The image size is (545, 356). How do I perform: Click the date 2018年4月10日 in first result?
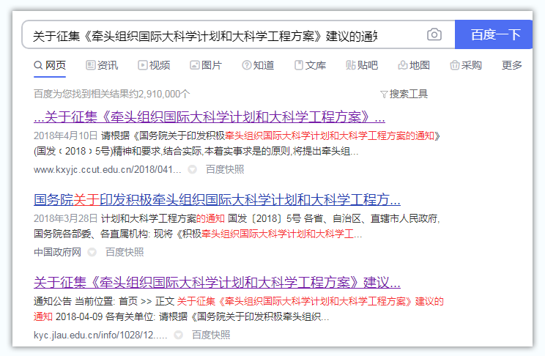coord(65,136)
